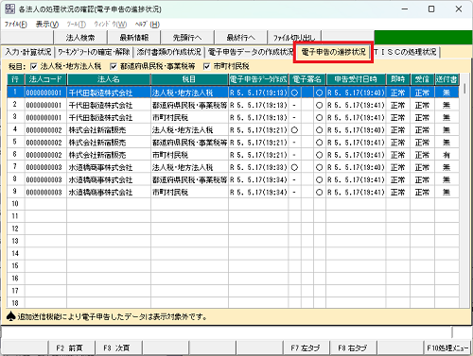Click the 正常 即時 cell in row 4
Image resolution: width=473 pixels, height=356 pixels.
[x=398, y=130]
